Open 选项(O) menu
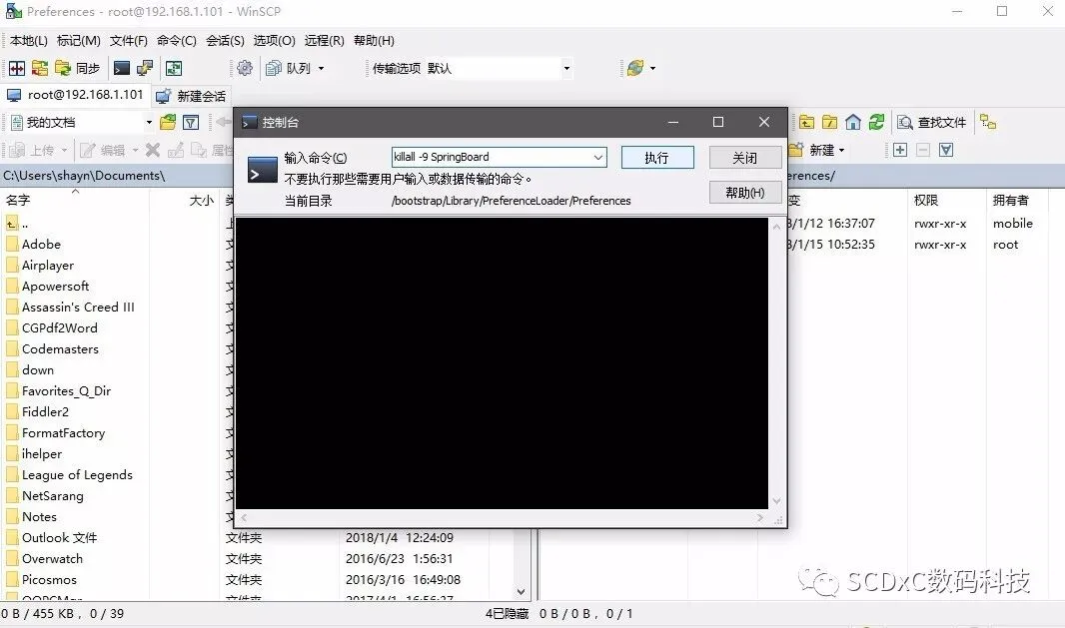The height and width of the screenshot is (628, 1065). [275, 41]
